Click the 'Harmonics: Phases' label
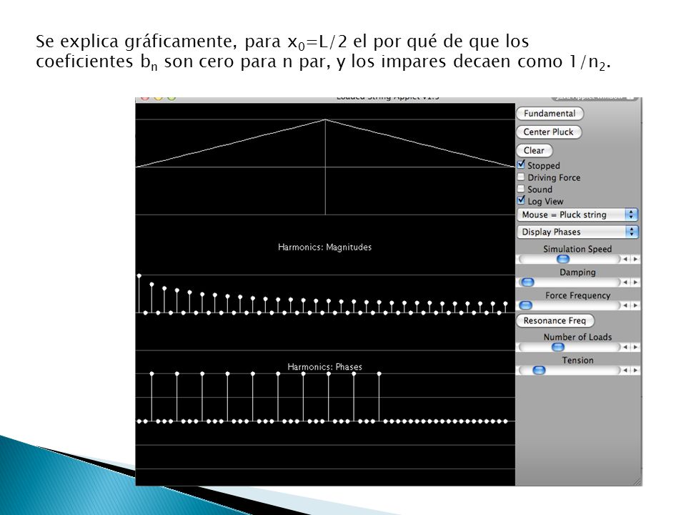Screen dimensions: 686x515 324,367
